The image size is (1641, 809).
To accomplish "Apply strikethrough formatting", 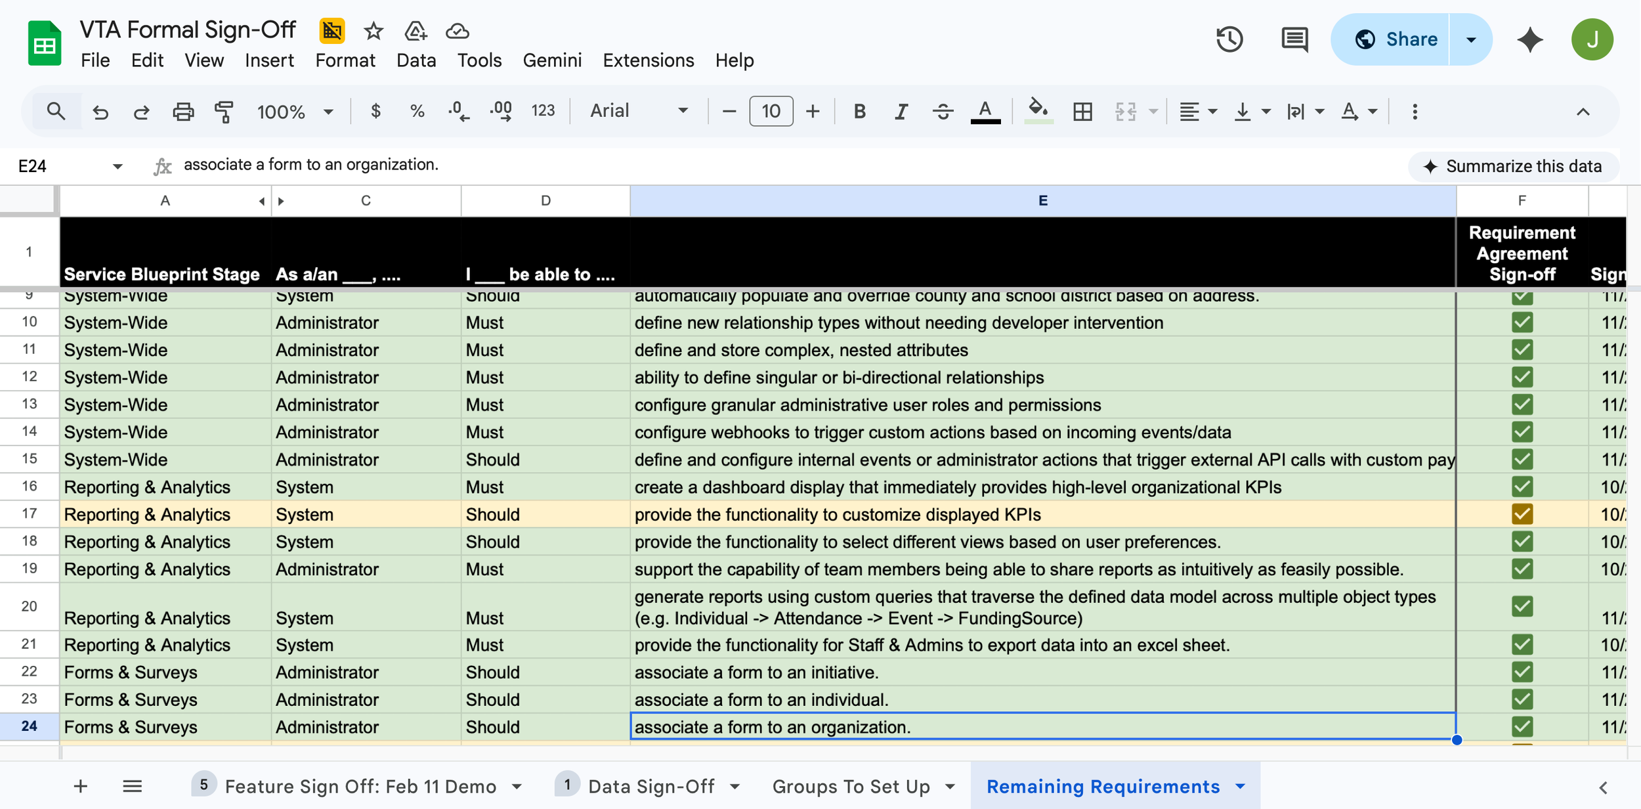I will pyautogui.click(x=943, y=112).
